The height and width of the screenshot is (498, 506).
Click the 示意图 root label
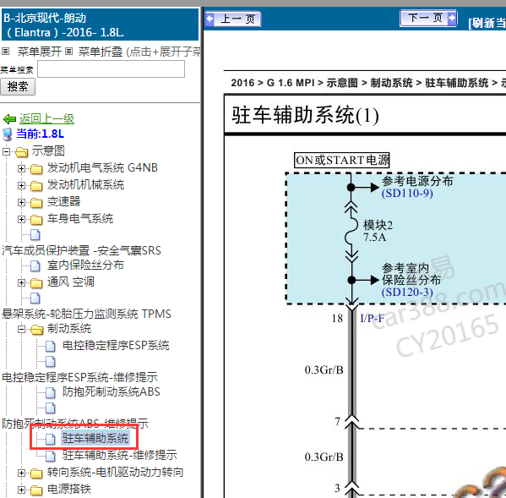48,150
